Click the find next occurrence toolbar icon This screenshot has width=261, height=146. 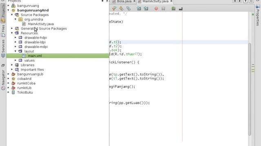click(121, 8)
